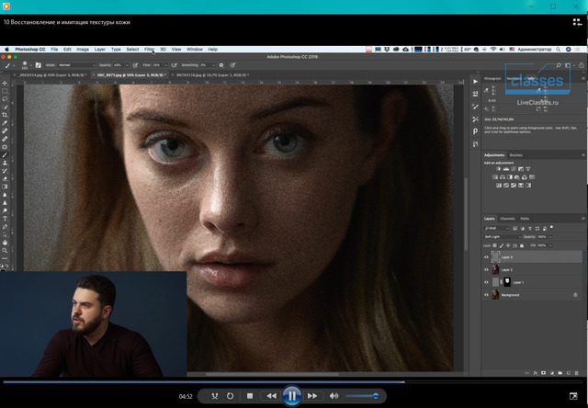The width and height of the screenshot is (588, 408).
Task: Select the Move tool in toolbar
Action: [x=6, y=81]
